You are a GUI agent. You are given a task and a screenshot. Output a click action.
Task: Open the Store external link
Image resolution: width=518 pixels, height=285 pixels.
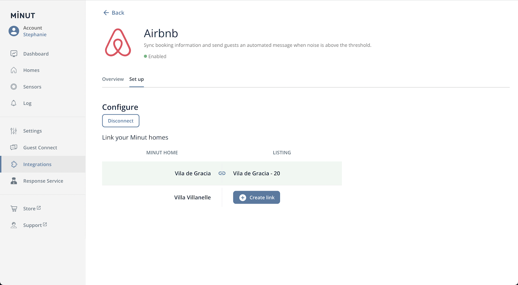click(x=32, y=209)
